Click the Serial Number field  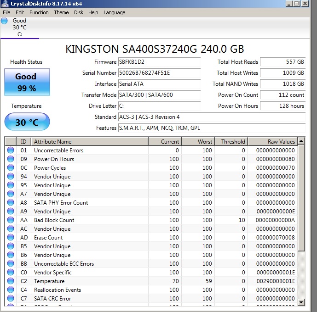[159, 73]
